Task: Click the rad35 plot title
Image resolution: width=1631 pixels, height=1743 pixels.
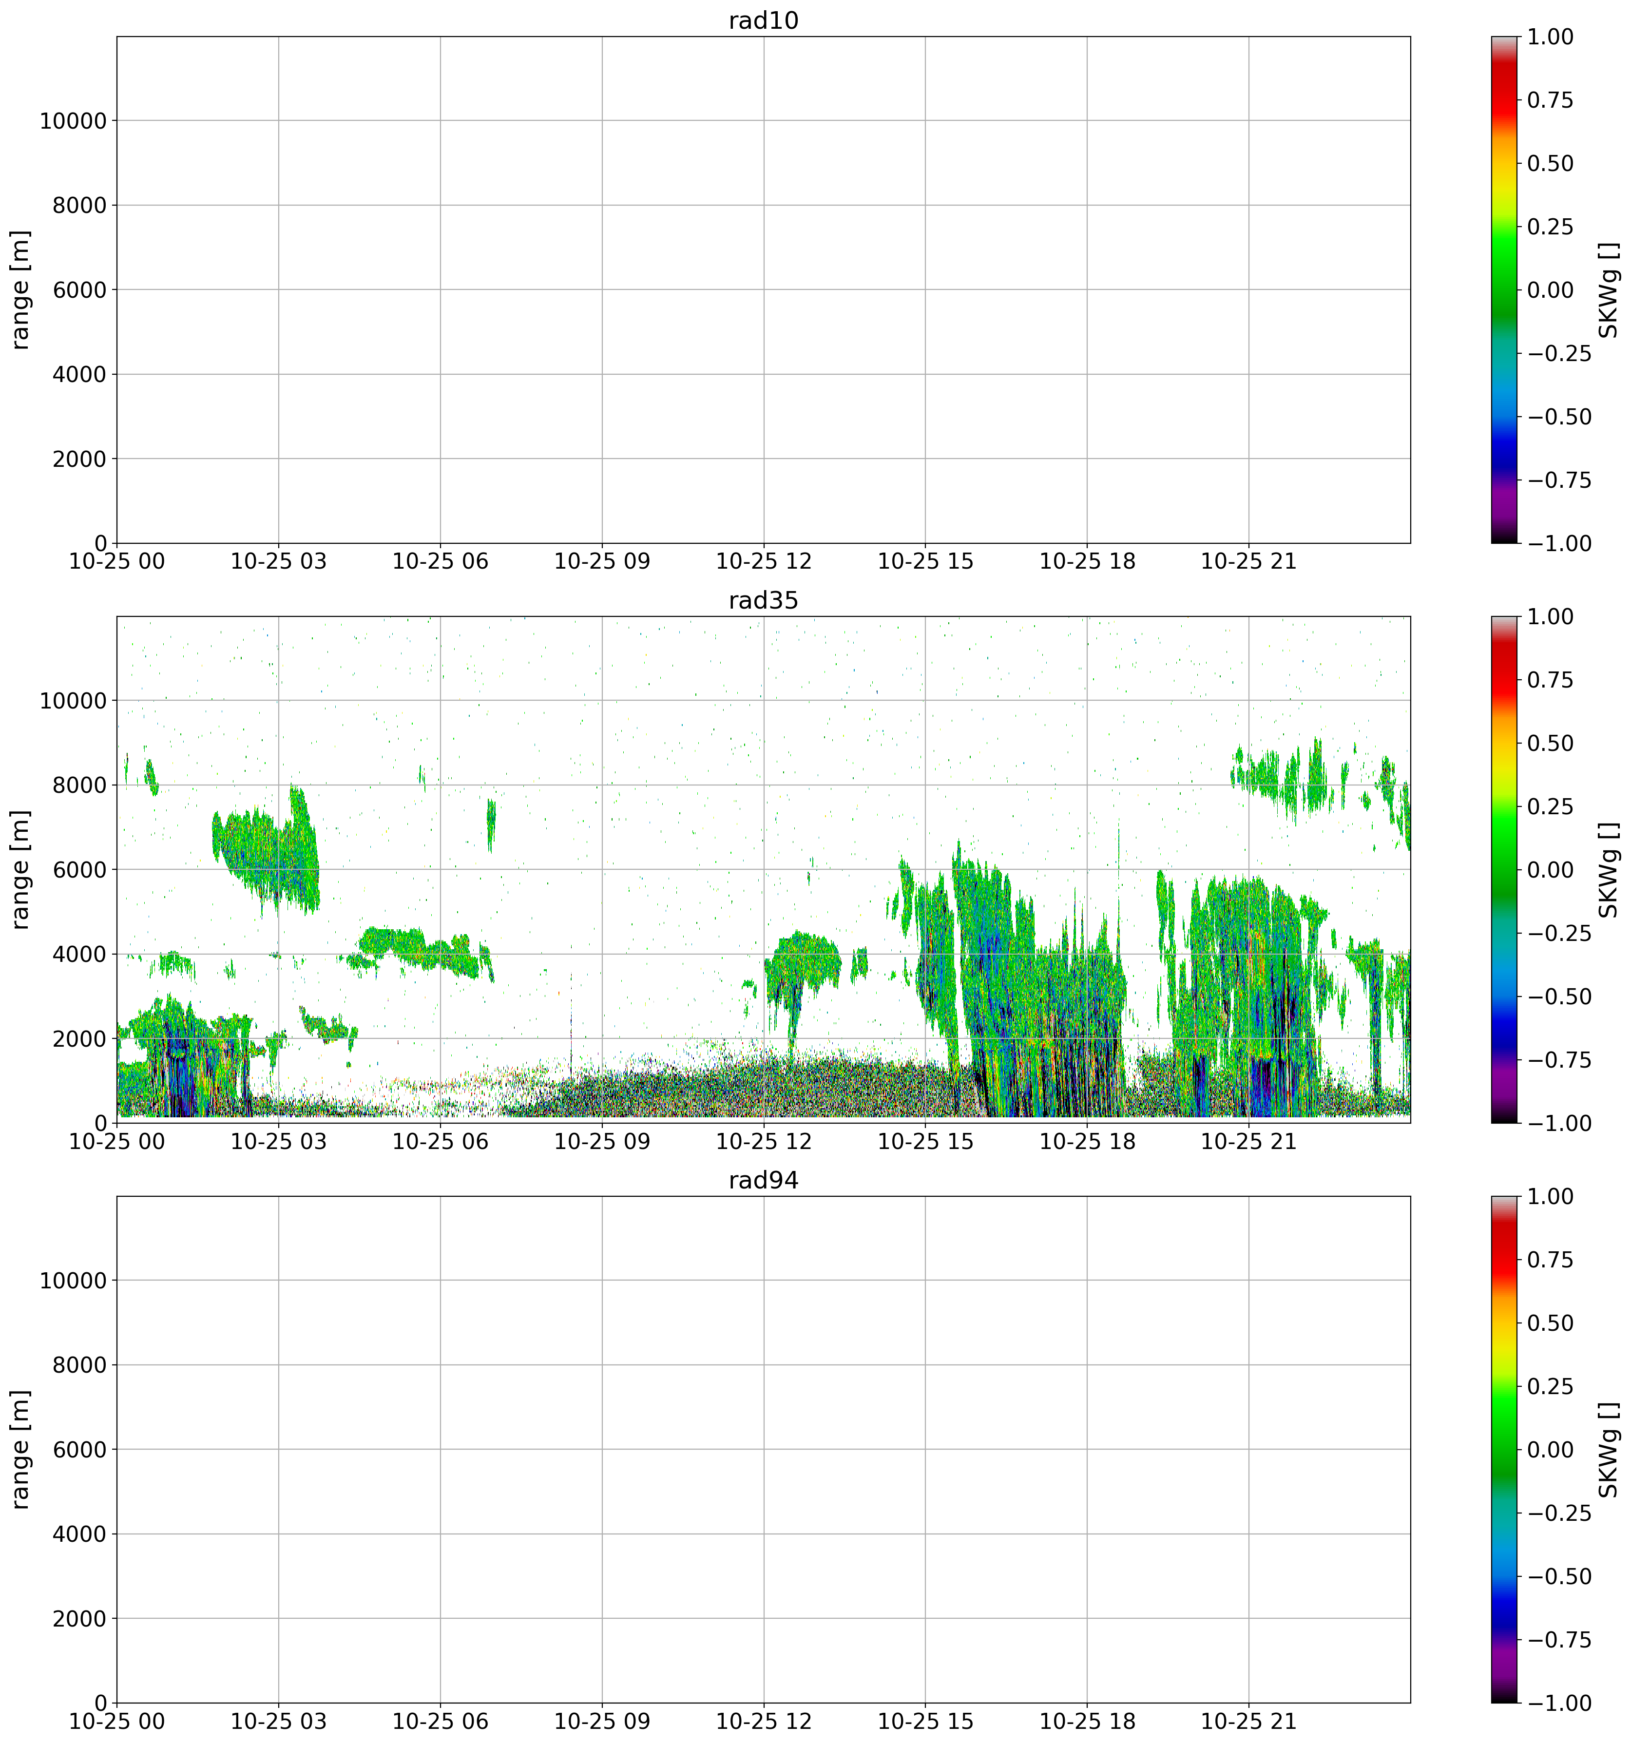Action: coord(763,601)
